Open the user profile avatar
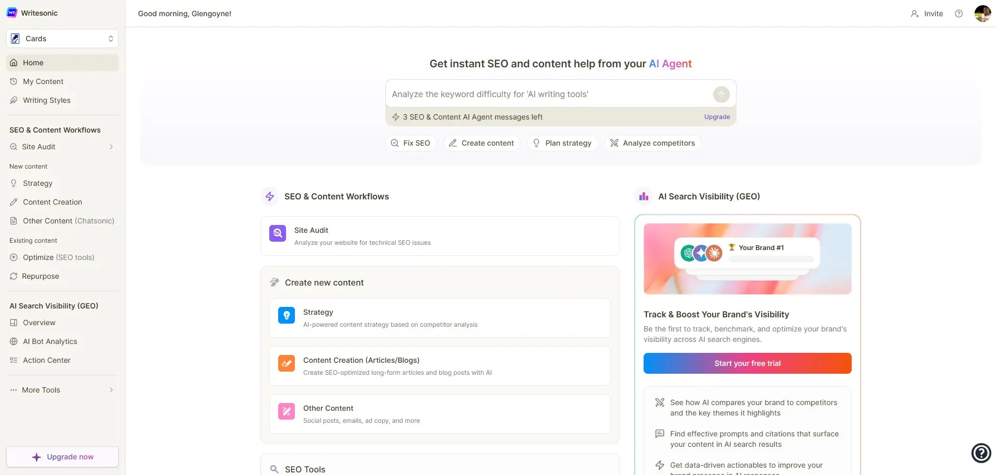 coord(982,14)
